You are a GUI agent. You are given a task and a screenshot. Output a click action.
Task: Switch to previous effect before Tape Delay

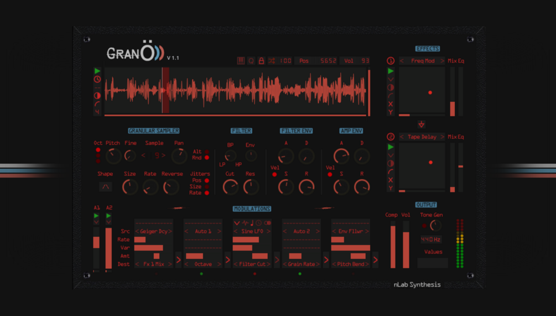coord(402,137)
